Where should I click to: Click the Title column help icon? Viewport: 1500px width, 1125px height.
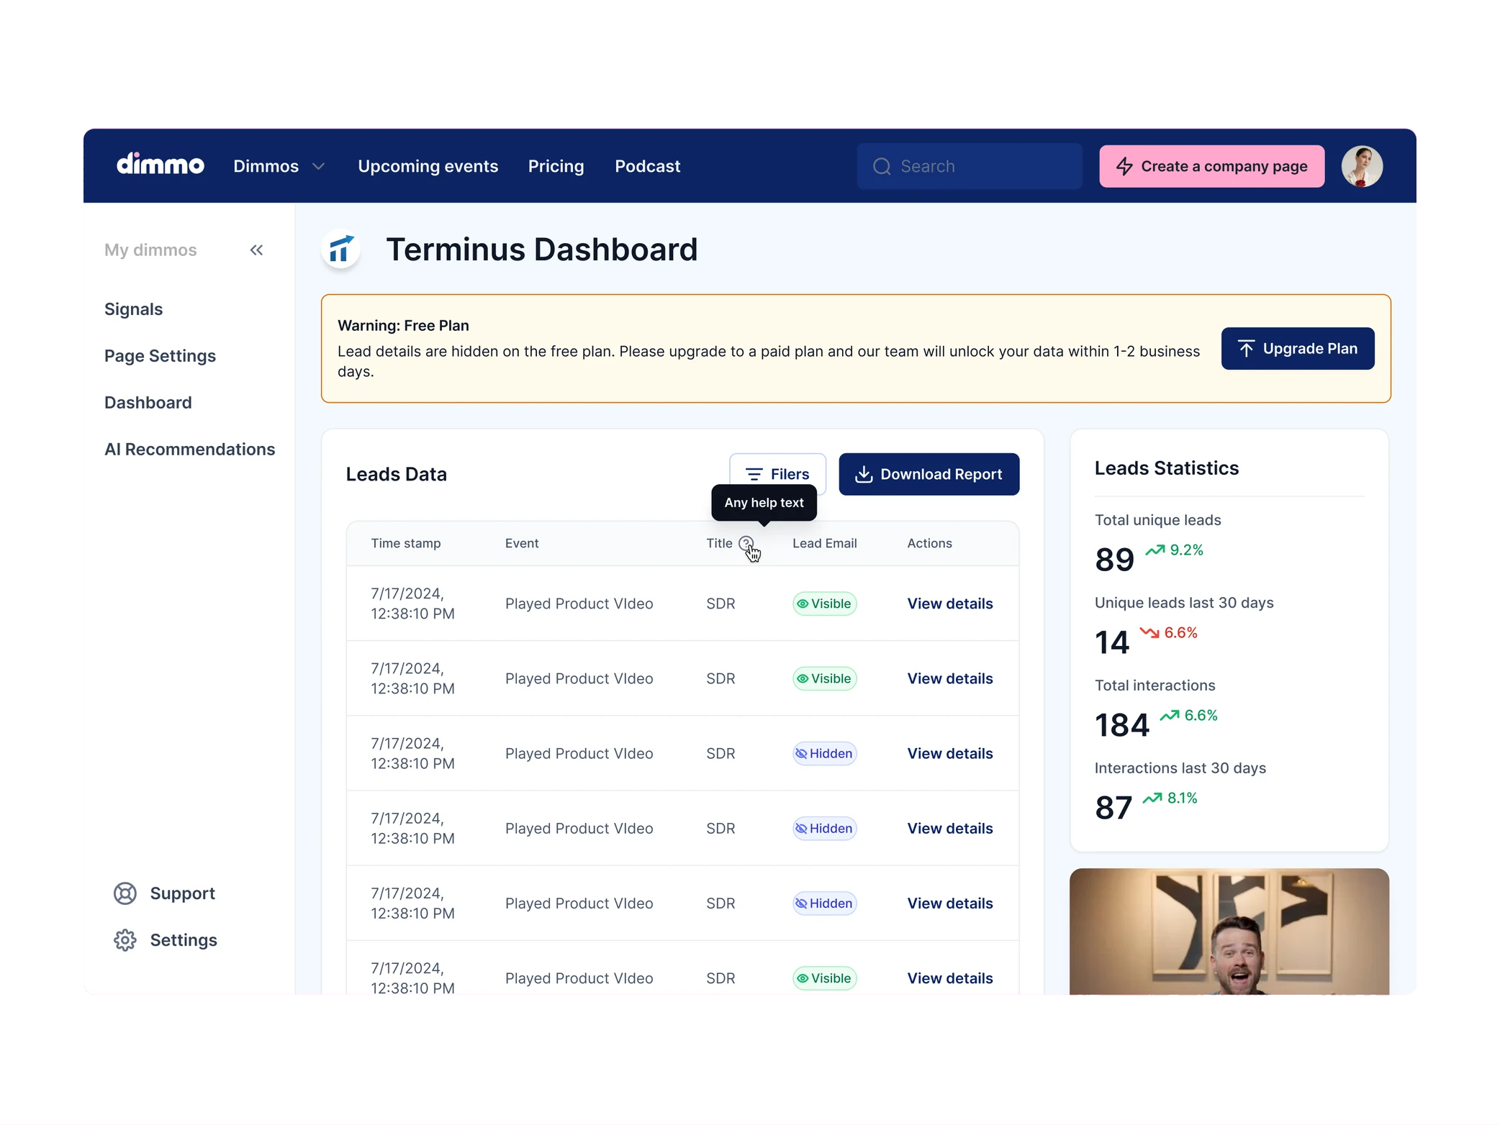[x=746, y=544]
